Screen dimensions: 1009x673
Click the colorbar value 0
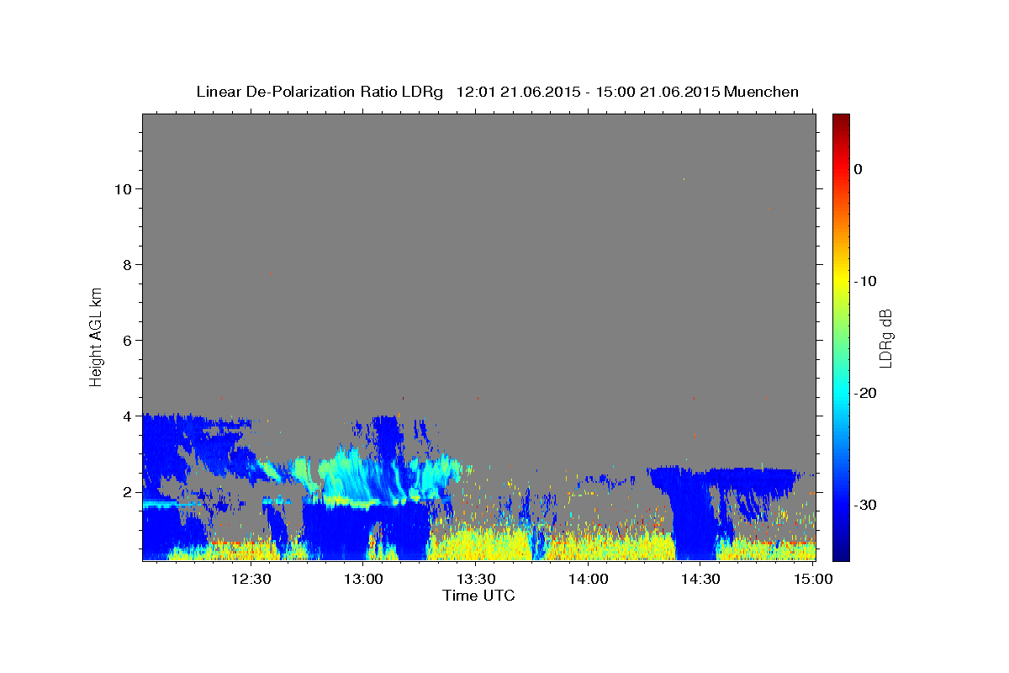tap(858, 169)
